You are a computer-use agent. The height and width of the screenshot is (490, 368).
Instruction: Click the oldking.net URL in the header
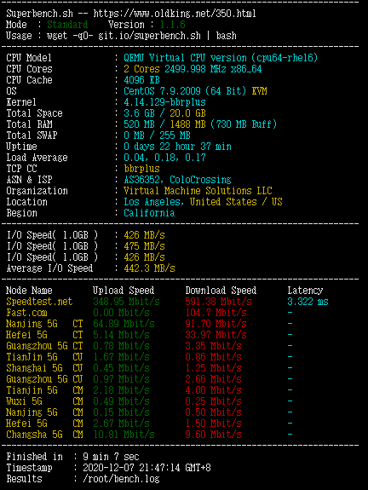(x=175, y=14)
